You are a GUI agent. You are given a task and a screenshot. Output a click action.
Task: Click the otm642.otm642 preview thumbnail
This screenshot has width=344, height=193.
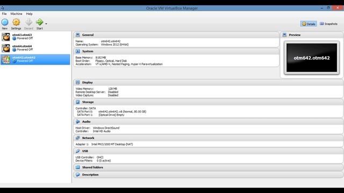point(312,58)
